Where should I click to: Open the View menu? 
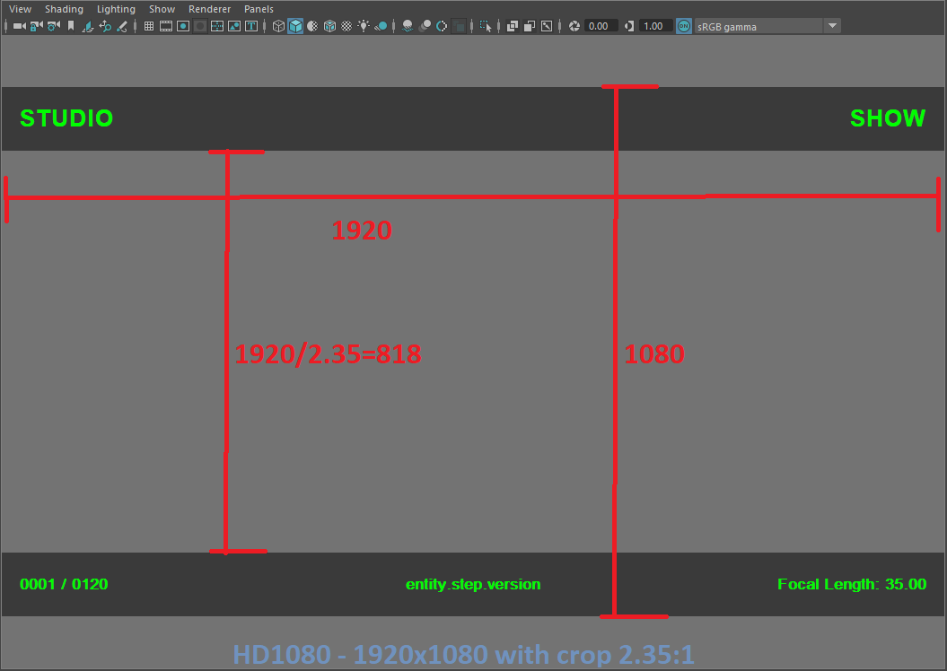point(20,9)
